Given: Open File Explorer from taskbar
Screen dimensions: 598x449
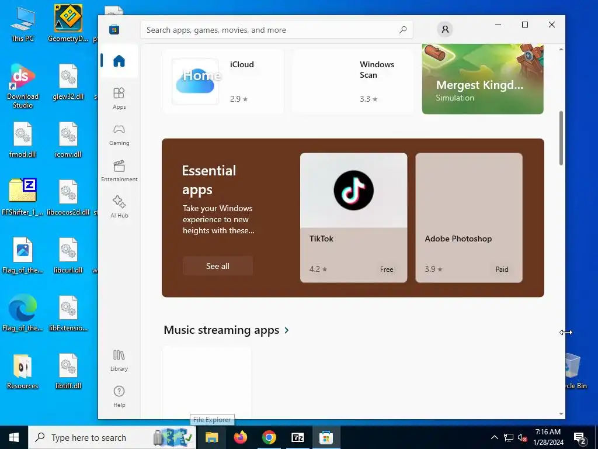Looking at the screenshot, I should click(x=211, y=437).
